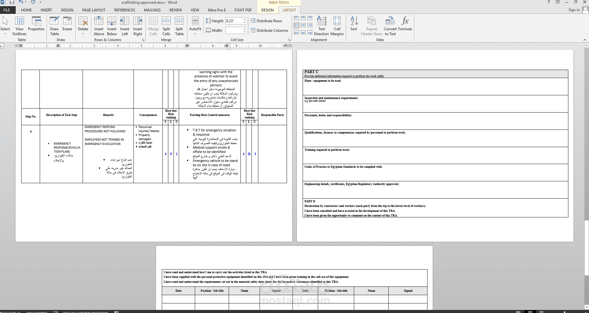Click Sign in link
Image resolution: width=589 pixels, height=313 pixels.
click(x=574, y=10)
